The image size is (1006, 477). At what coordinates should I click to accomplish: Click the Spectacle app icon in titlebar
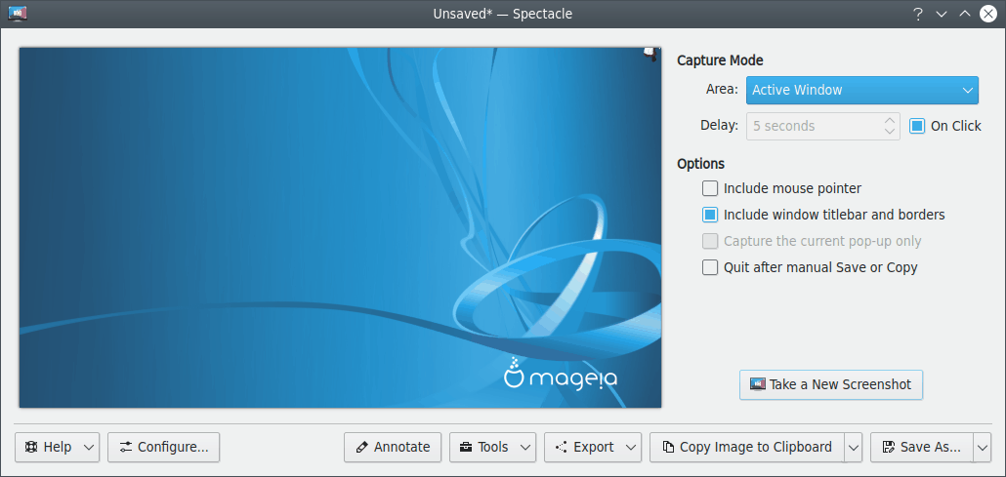[x=17, y=14]
